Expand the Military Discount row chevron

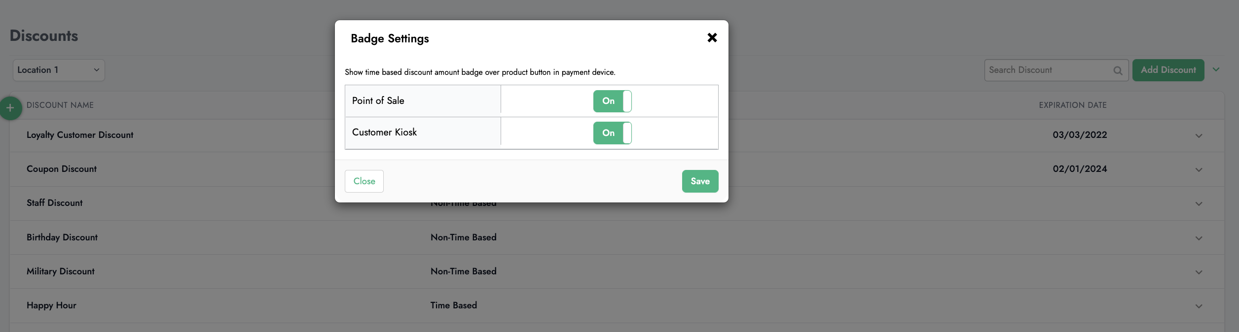(1199, 272)
